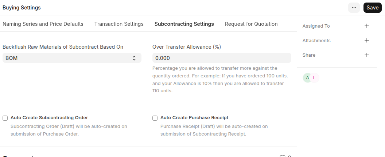Click the up-down chevron arrows on the BOM select

tap(134, 58)
